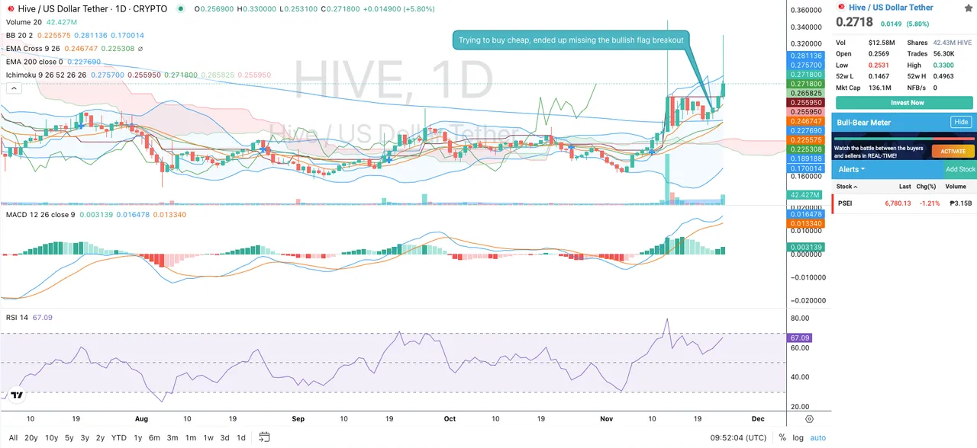Click the Hive coin logo in chart title
The width and height of the screenshot is (977, 448).
[x=9, y=8]
